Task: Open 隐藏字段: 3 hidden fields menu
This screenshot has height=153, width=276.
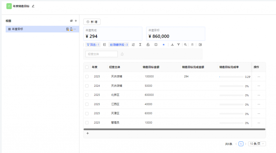Action: [119, 45]
